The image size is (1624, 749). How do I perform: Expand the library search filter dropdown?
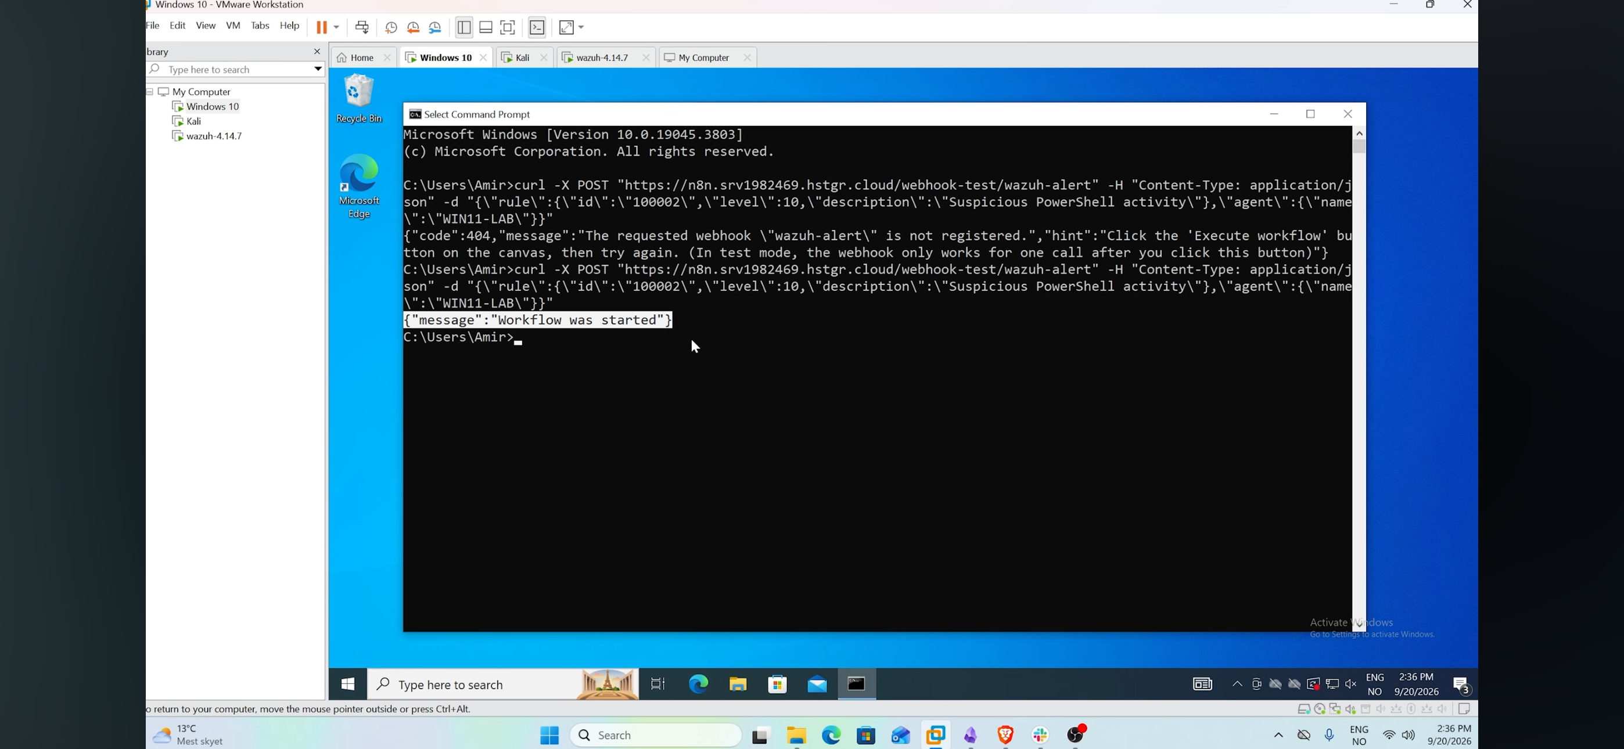[x=318, y=69]
